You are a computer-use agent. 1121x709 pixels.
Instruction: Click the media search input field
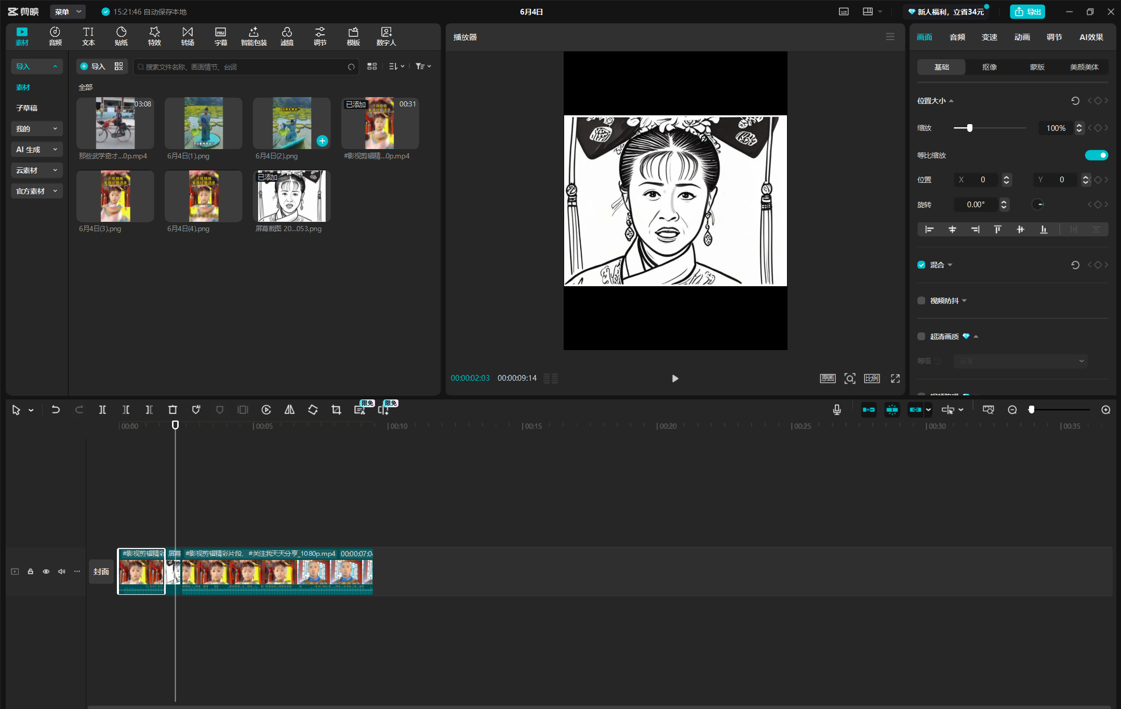tap(246, 66)
